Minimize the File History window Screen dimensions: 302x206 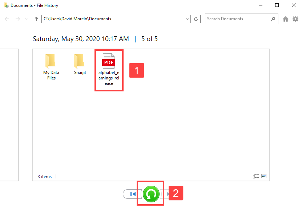261,5
